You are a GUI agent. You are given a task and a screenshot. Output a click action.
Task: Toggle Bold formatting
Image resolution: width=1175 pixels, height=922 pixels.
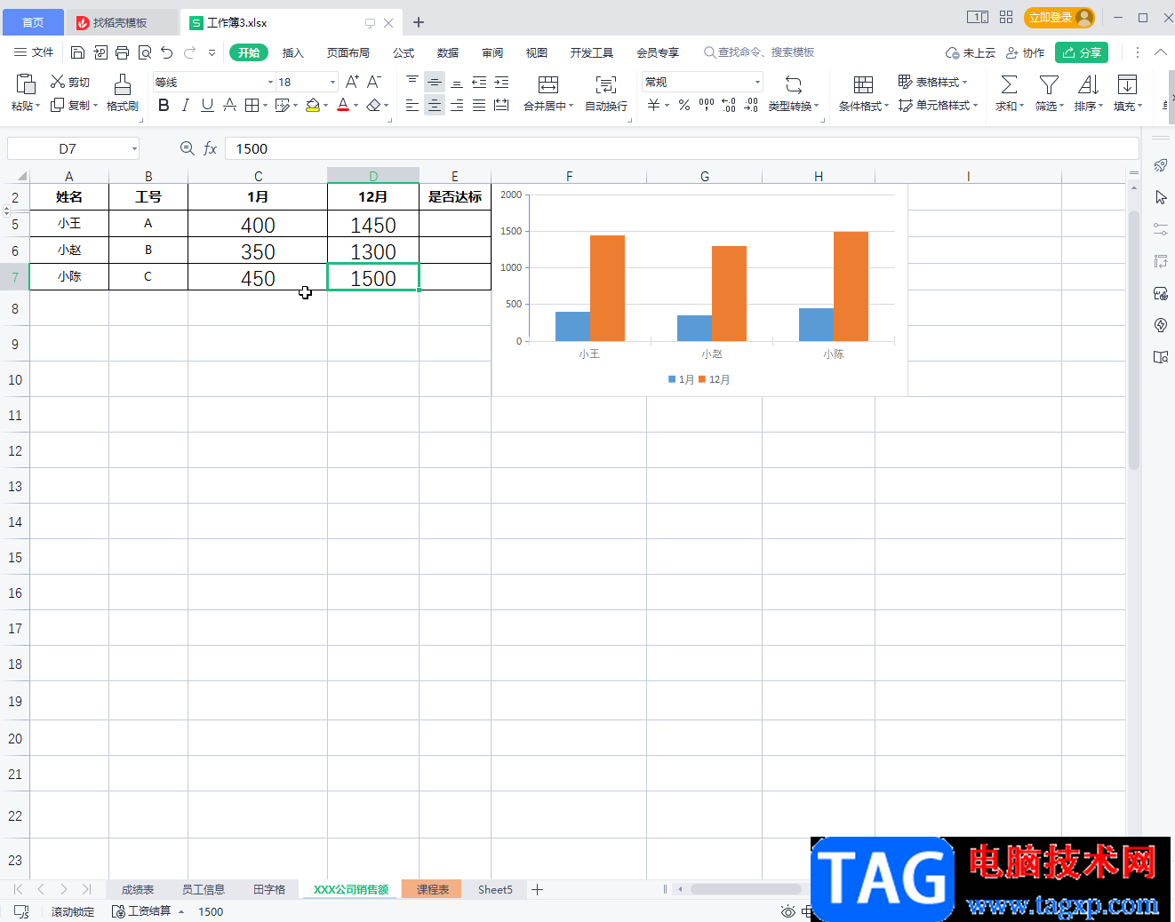pos(164,106)
